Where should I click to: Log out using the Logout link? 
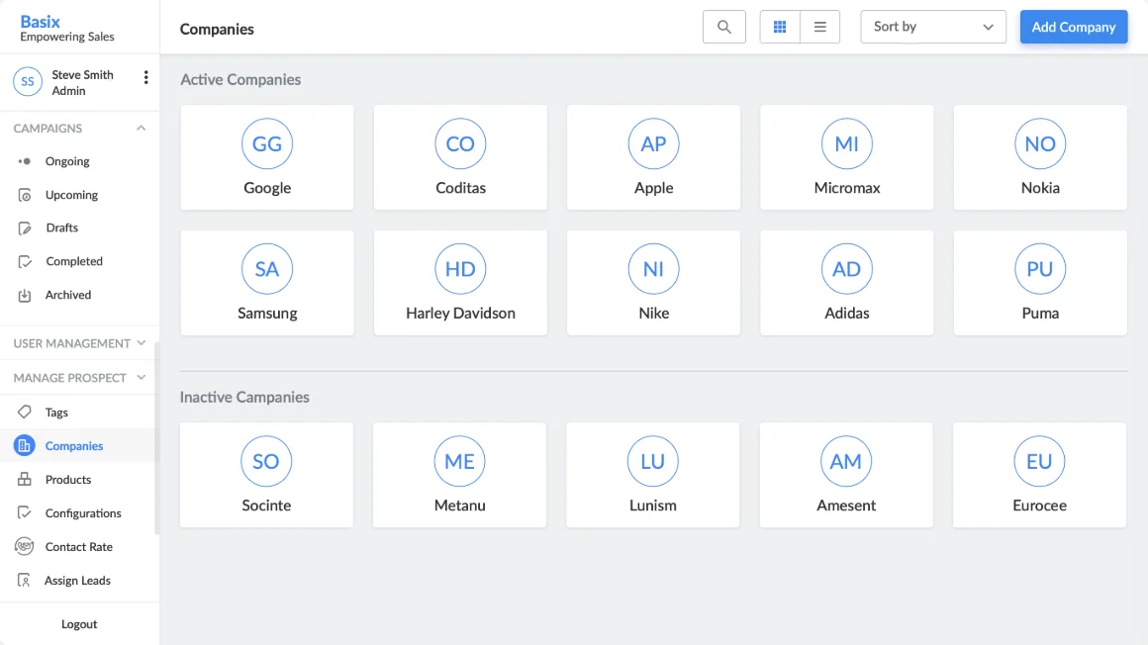(79, 624)
